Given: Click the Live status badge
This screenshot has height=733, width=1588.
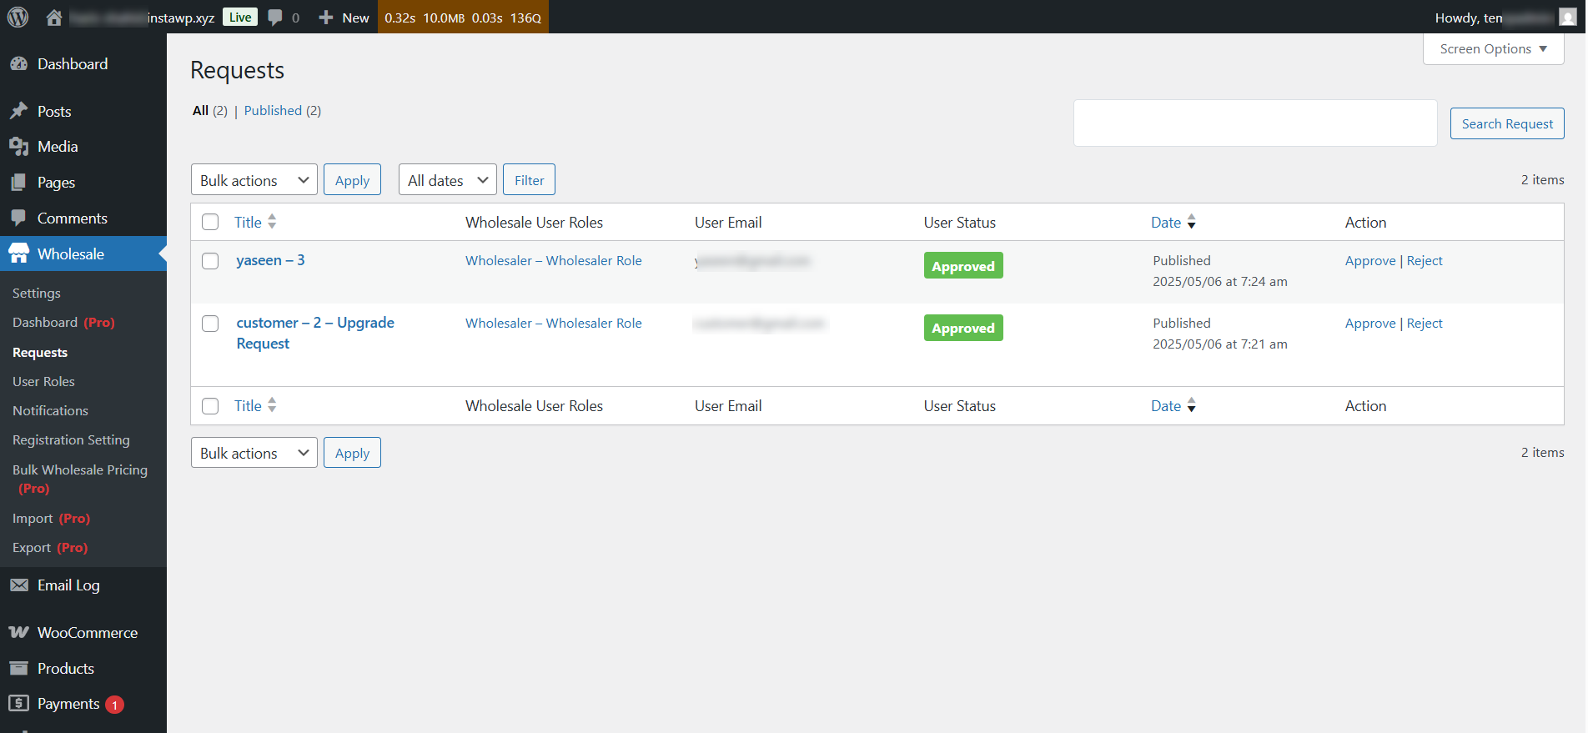Looking at the screenshot, I should 240,18.
